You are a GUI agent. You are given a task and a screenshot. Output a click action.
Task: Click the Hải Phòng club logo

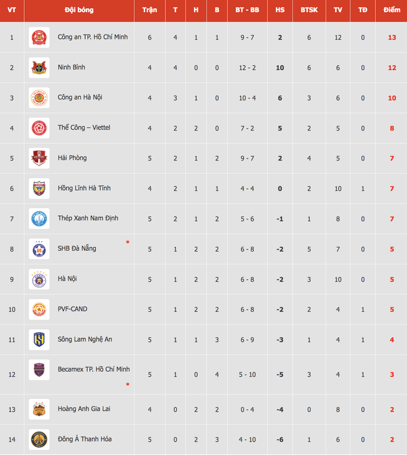point(39,158)
